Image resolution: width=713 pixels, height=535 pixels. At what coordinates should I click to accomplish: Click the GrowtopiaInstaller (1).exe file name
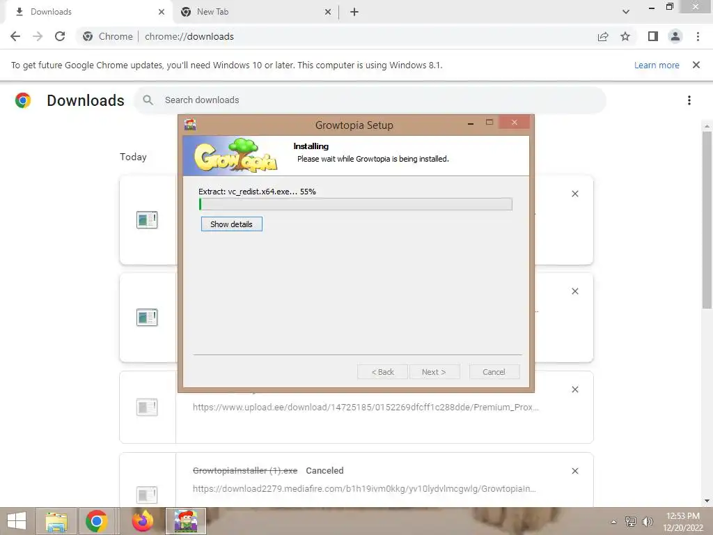(x=245, y=470)
